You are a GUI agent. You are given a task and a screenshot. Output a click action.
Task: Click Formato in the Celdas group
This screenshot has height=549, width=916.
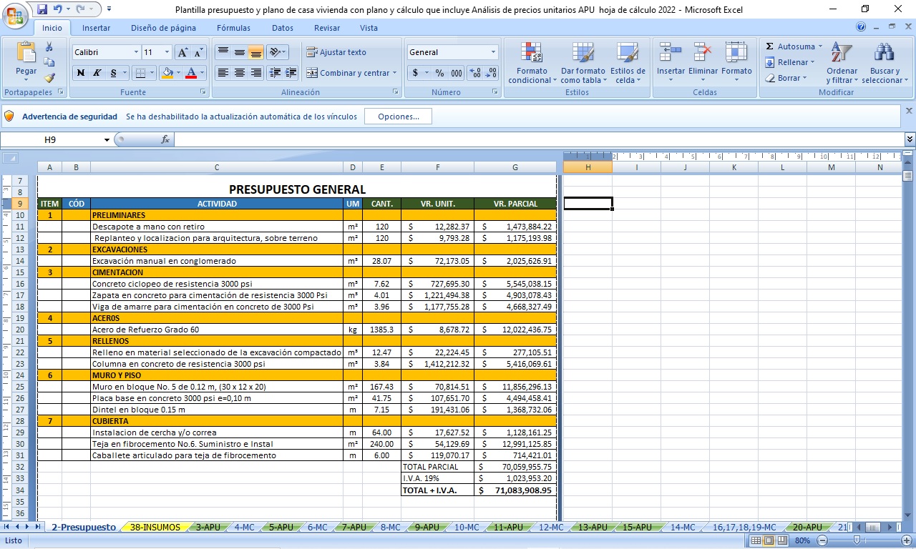(736, 63)
